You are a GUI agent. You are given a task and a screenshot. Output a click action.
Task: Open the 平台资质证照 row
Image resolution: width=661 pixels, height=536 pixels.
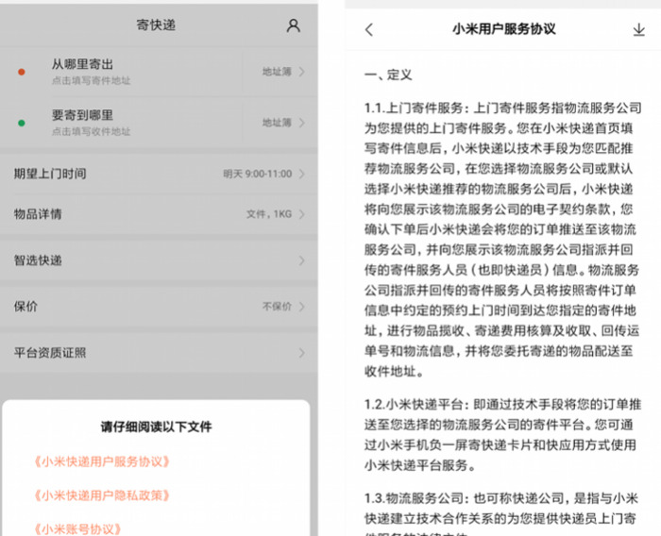pyautogui.click(x=159, y=353)
